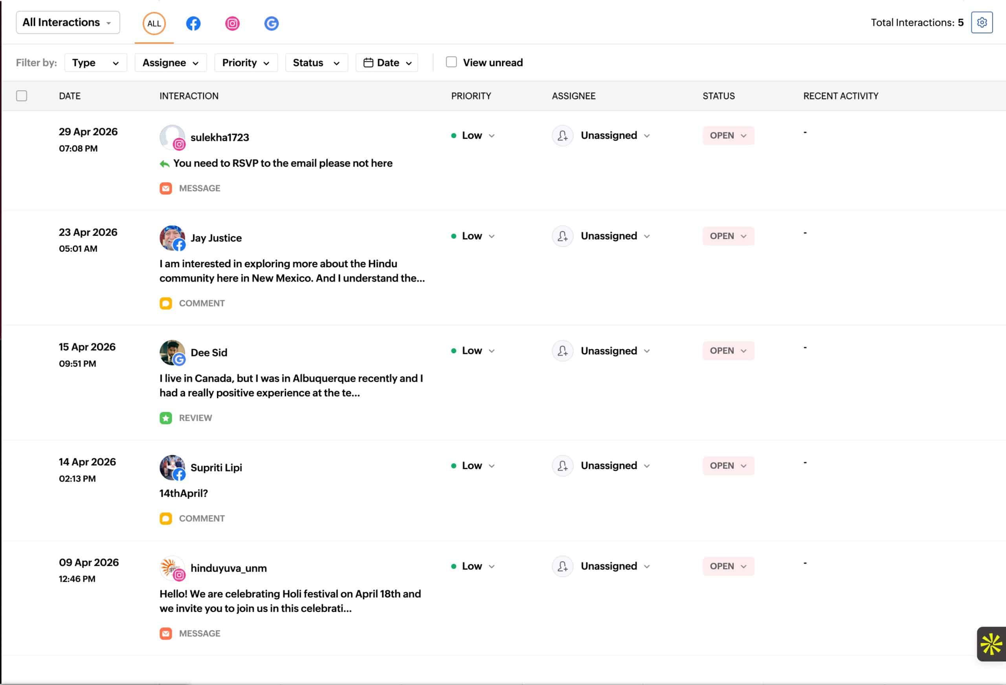The width and height of the screenshot is (1006, 685).
Task: Open Jay Justice's comment about Hindu community
Action: pos(292,271)
